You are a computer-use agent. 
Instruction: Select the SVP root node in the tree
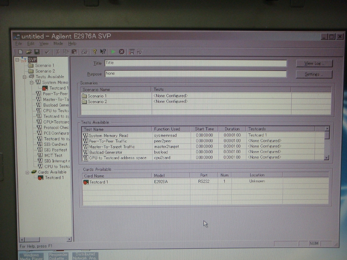(32, 60)
